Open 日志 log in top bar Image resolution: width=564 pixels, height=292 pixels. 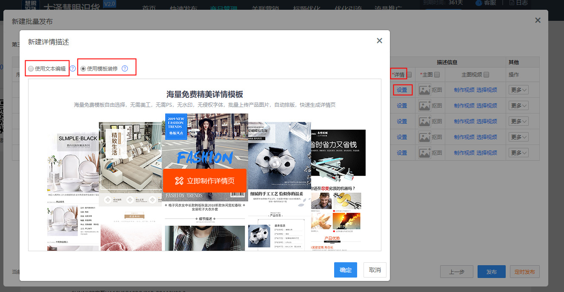pyautogui.click(x=518, y=3)
